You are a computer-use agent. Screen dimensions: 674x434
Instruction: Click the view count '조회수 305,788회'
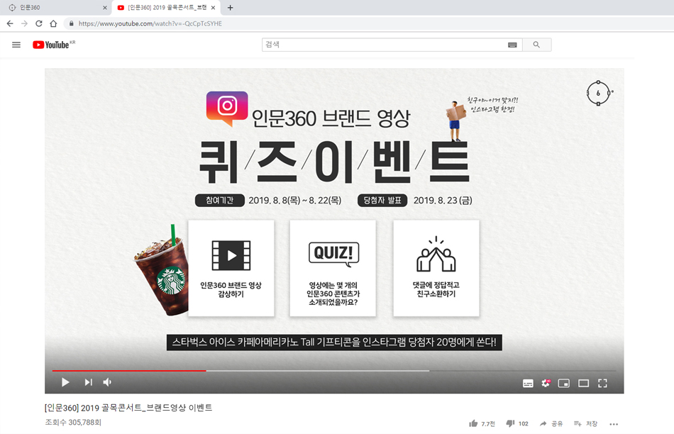(x=73, y=423)
